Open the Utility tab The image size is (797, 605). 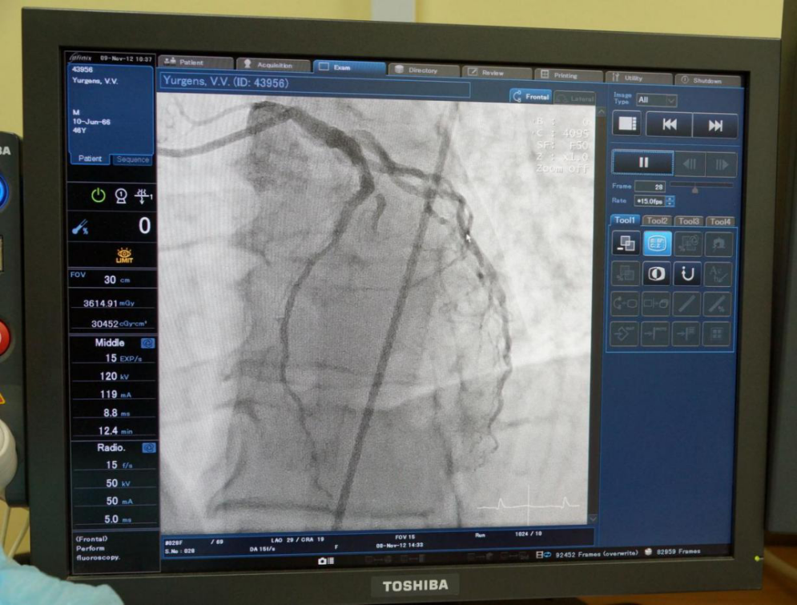pyautogui.click(x=638, y=78)
